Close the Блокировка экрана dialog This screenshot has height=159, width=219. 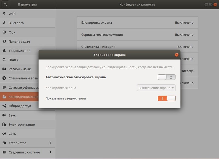click(177, 54)
